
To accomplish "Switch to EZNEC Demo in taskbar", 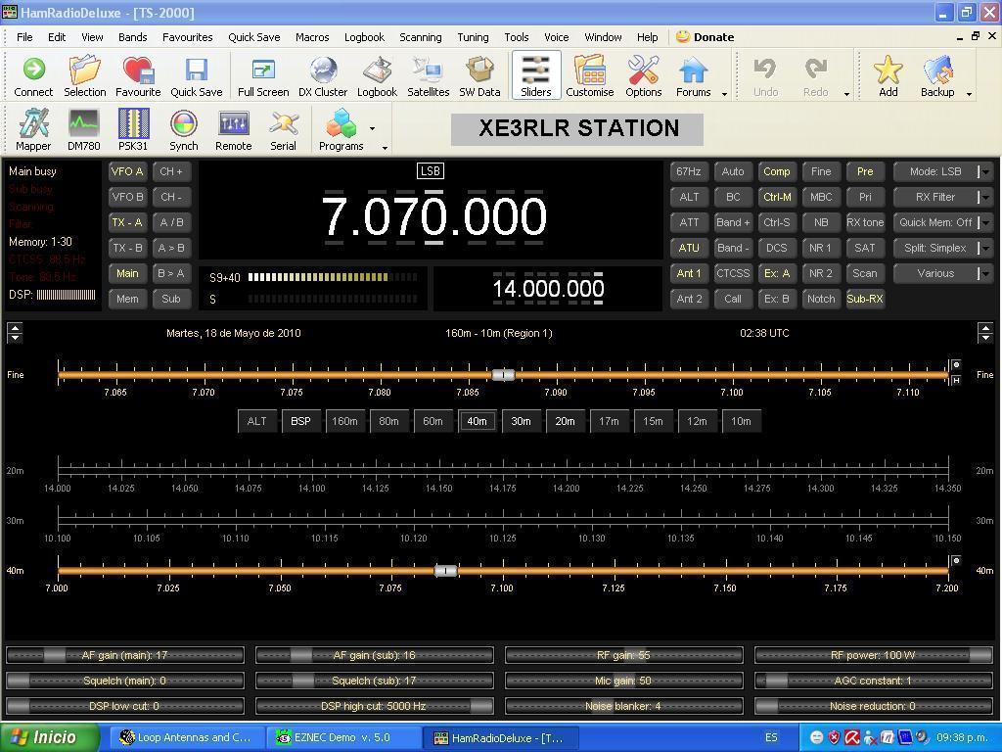I will click(342, 737).
